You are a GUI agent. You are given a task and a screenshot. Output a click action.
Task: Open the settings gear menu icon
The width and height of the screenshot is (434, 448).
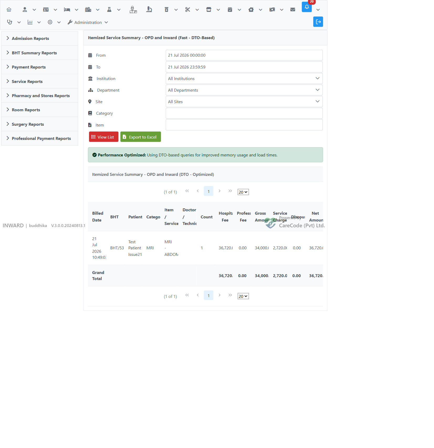tap(50, 22)
